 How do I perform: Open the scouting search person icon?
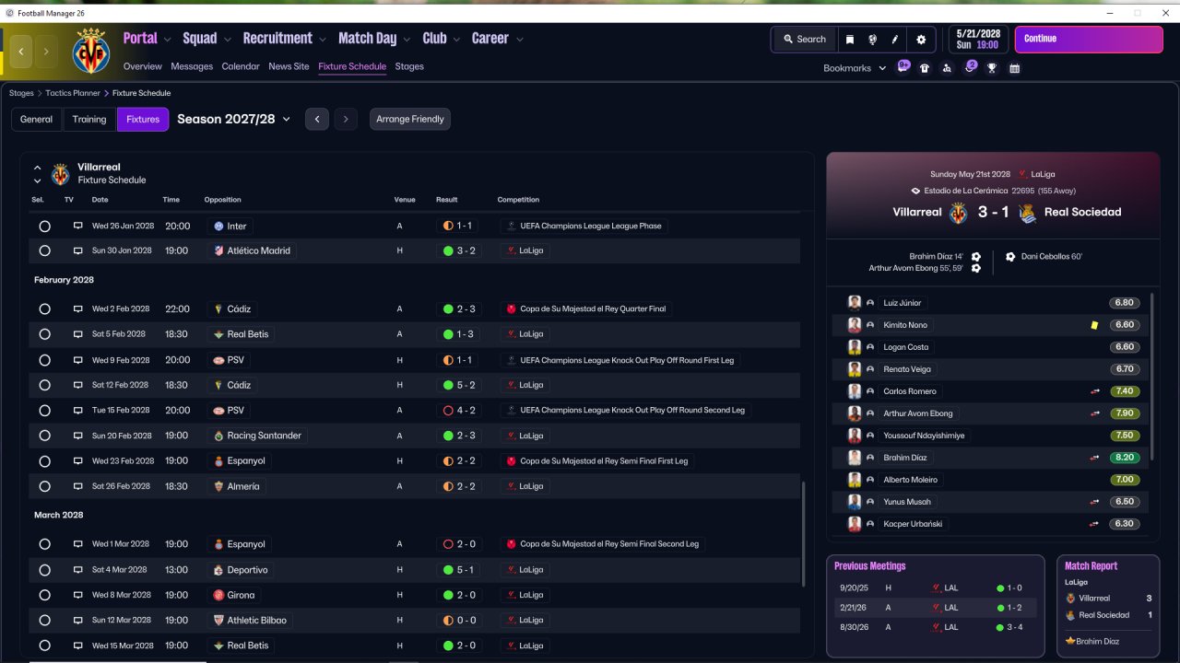pos(947,68)
